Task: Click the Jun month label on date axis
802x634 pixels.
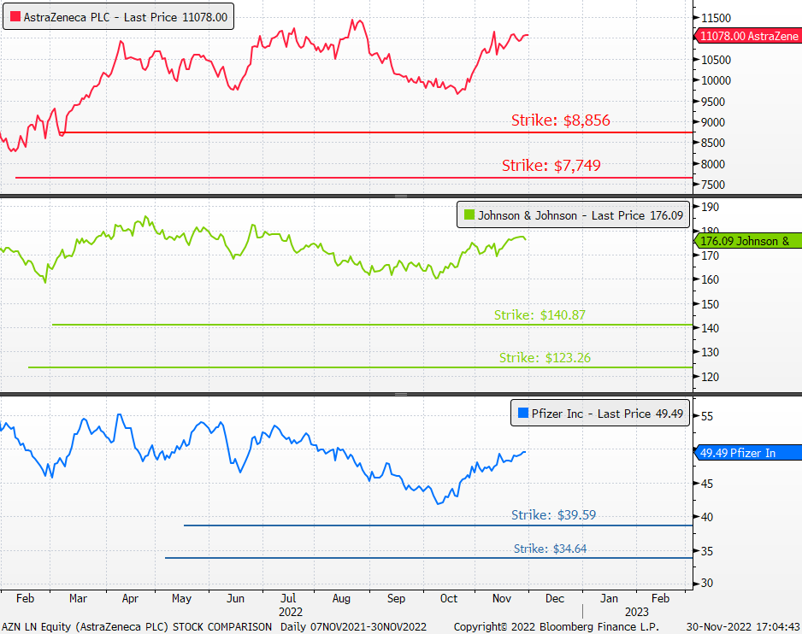Action: pos(236,598)
